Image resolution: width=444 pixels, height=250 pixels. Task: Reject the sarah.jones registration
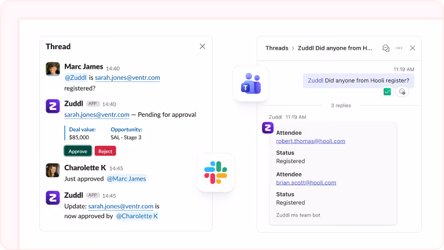click(105, 151)
